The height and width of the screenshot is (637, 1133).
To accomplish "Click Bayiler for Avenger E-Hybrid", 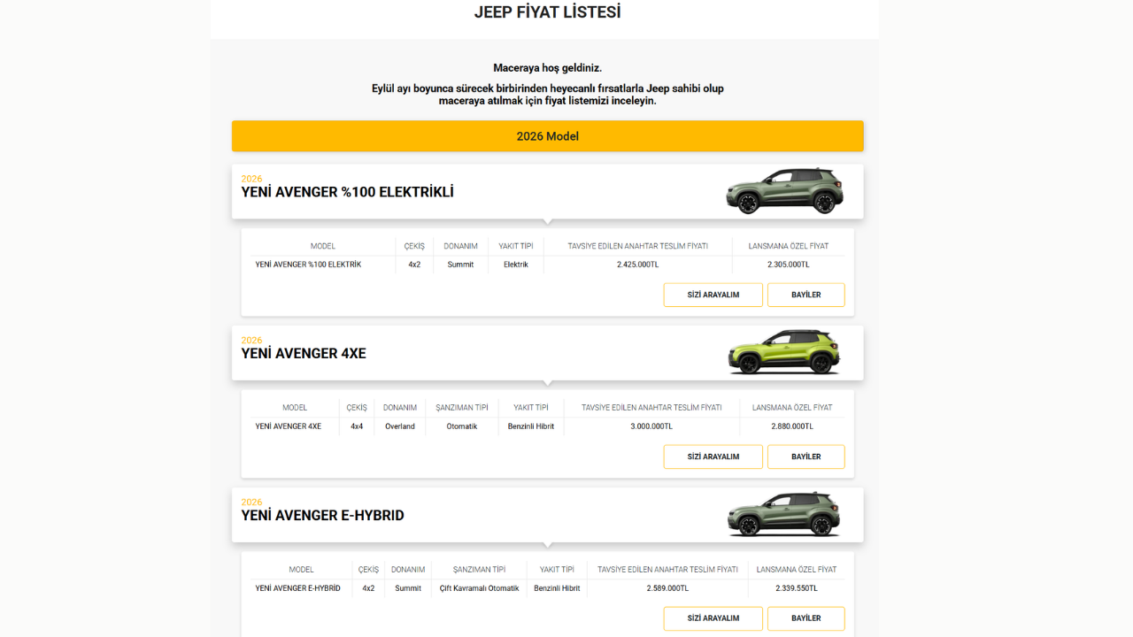I will [805, 618].
